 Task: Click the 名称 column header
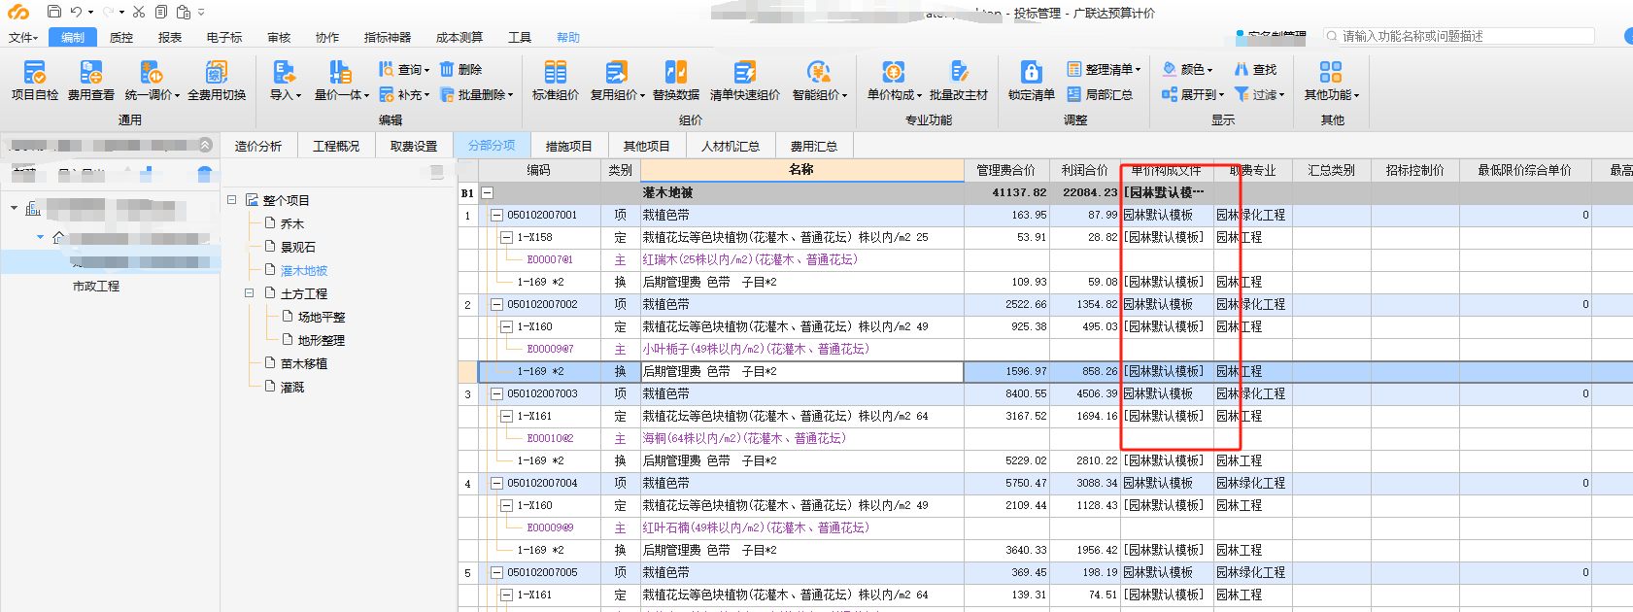click(x=801, y=170)
